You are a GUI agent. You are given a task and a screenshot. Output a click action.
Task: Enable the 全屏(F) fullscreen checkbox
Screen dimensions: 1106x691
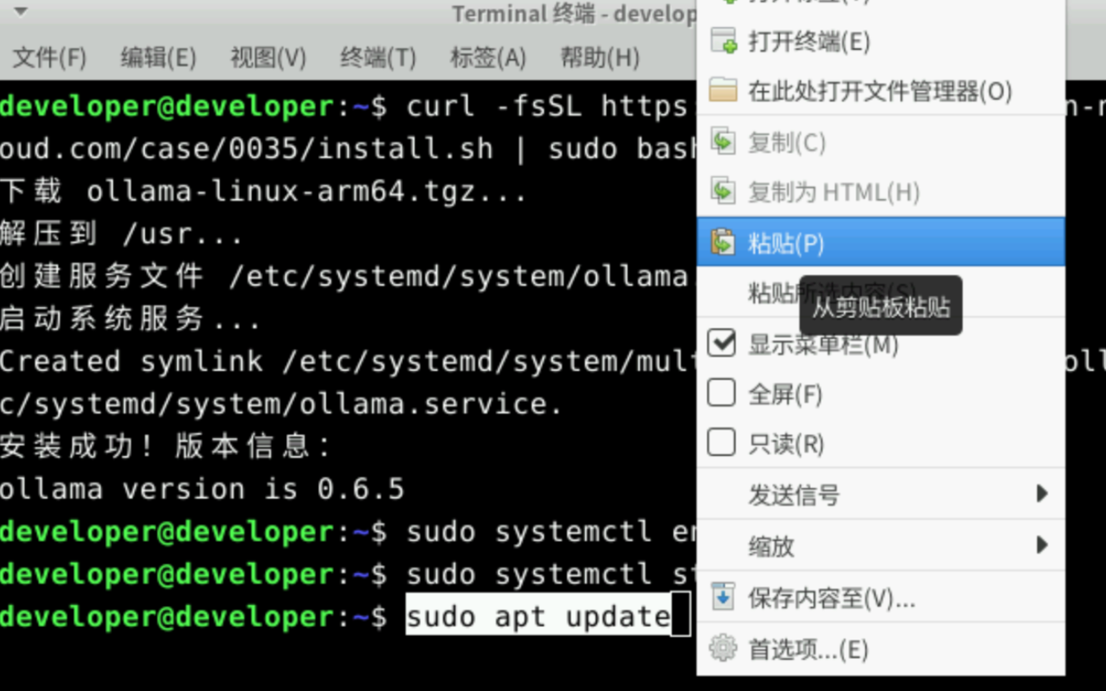point(721,393)
